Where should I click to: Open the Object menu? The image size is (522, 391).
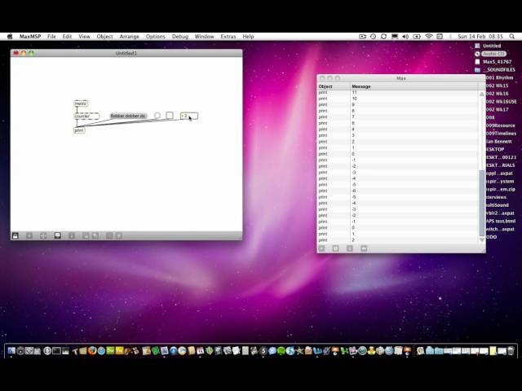104,36
